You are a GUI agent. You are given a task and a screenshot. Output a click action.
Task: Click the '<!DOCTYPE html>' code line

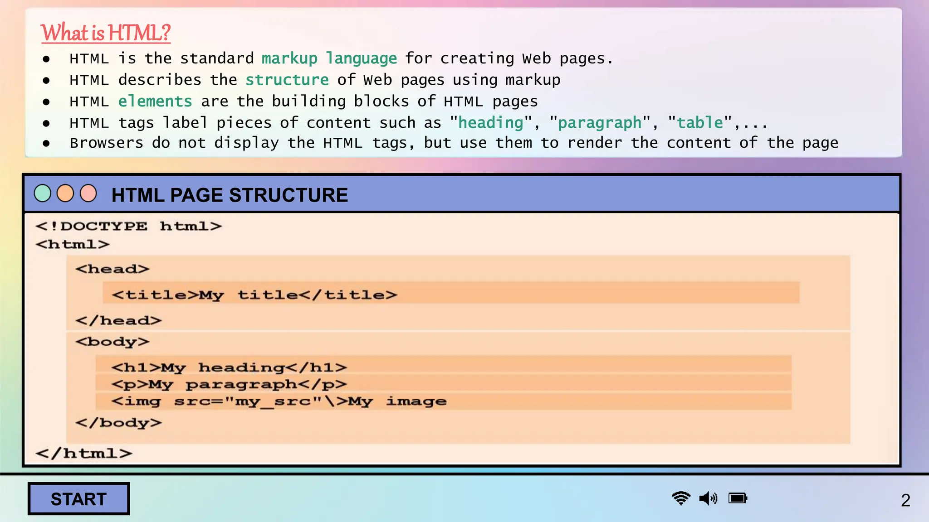[129, 226]
